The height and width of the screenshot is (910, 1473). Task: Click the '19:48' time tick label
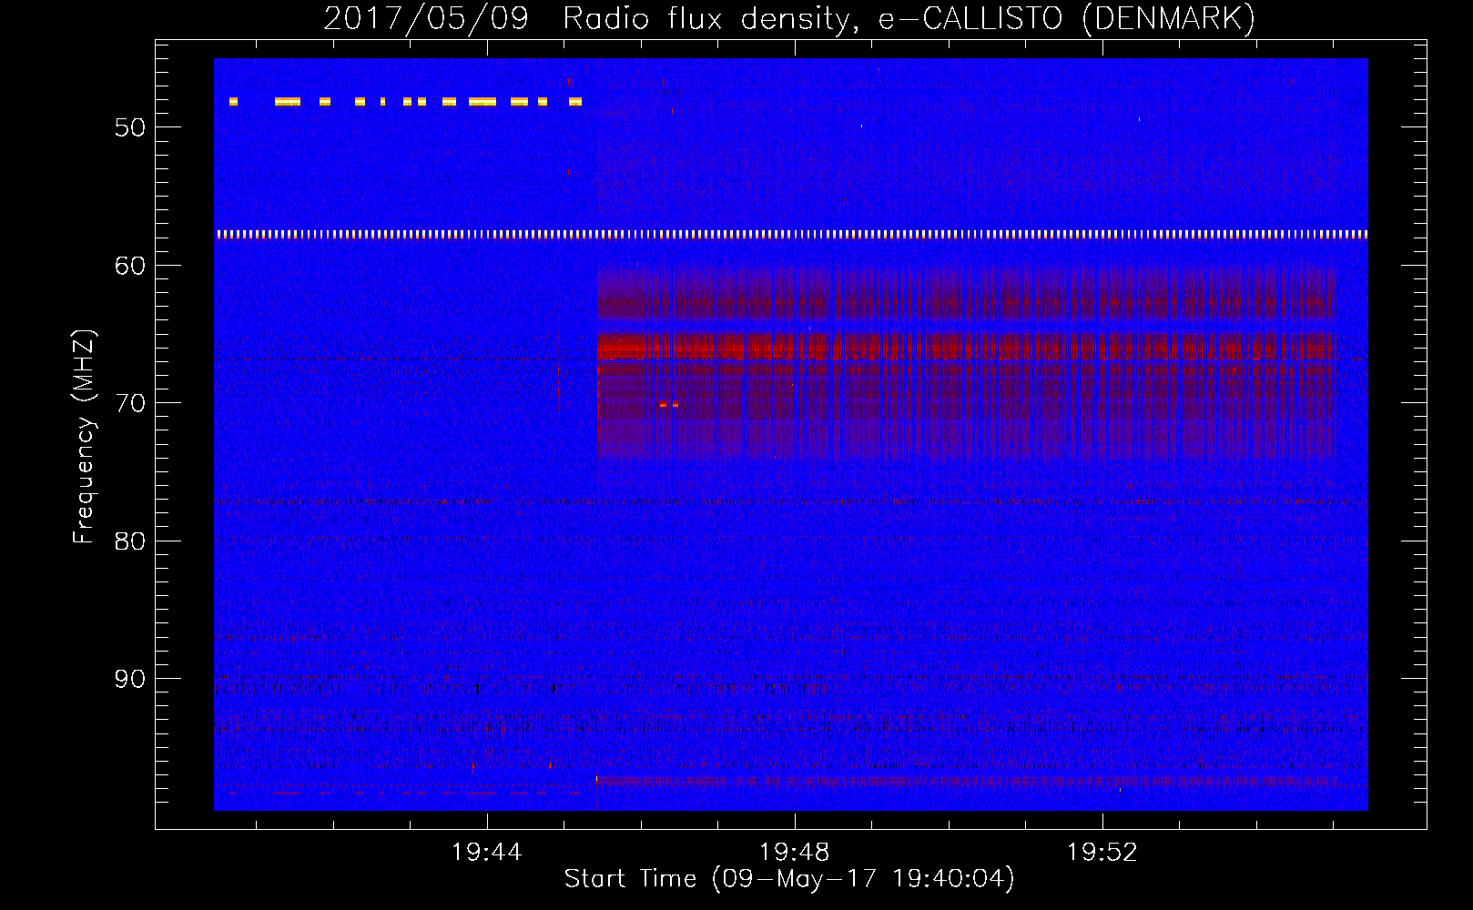pos(794,853)
